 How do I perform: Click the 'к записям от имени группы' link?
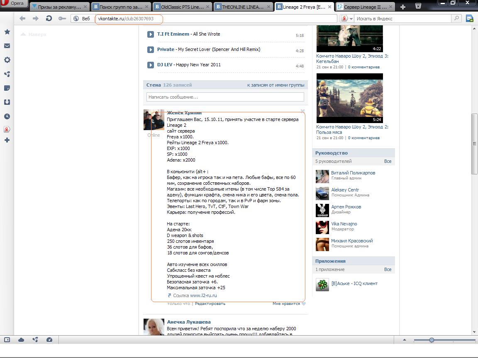click(276, 85)
